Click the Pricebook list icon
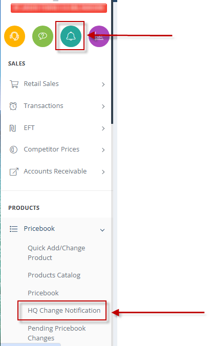 coord(13,229)
